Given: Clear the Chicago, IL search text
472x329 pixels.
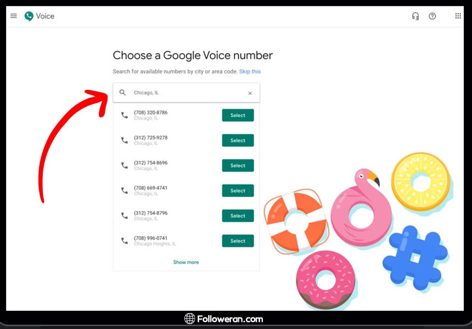Looking at the screenshot, I should 250,93.
